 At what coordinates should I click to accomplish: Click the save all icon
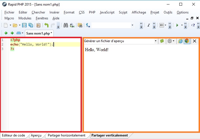pos(31,25)
